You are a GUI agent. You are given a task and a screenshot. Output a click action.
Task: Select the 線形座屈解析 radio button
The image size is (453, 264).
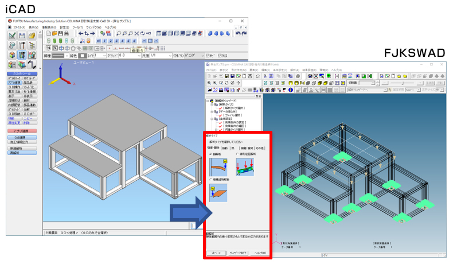(x=237, y=154)
